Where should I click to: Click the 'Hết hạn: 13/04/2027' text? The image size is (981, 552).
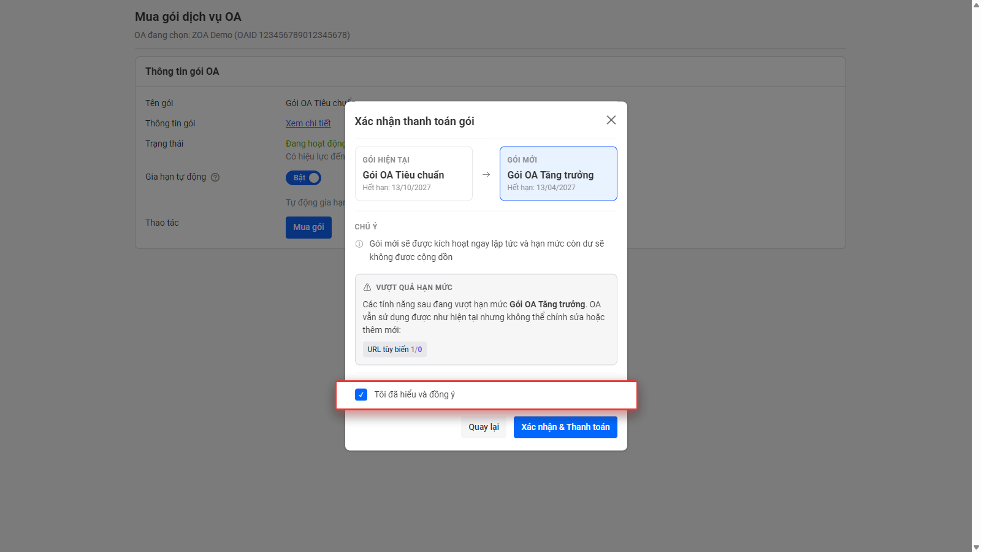(541, 188)
